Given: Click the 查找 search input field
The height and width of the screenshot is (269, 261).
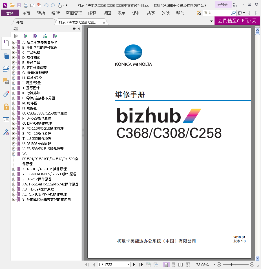Looking at the screenshot, I should coord(217,13).
